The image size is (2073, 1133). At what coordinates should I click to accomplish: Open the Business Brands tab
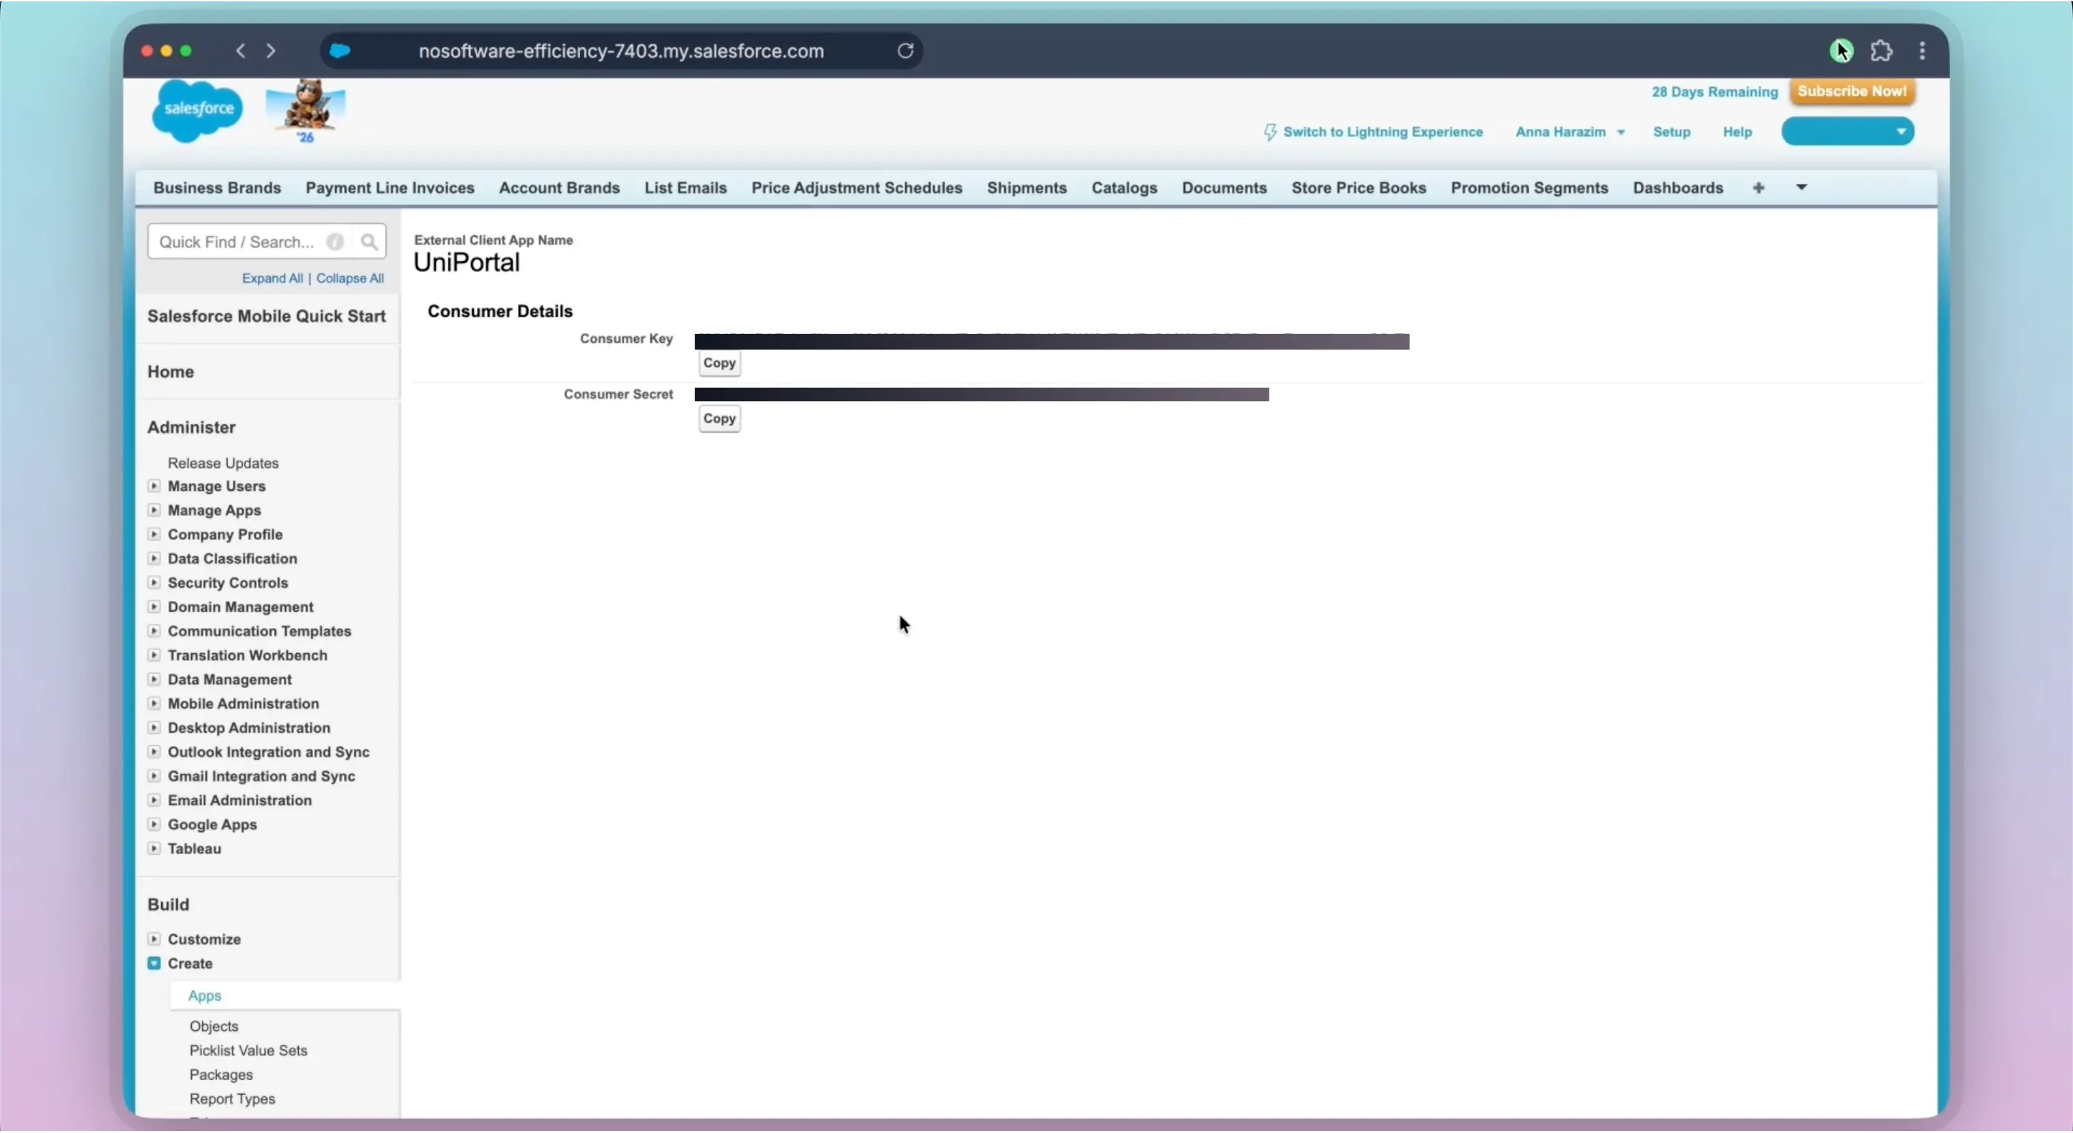[x=217, y=188]
